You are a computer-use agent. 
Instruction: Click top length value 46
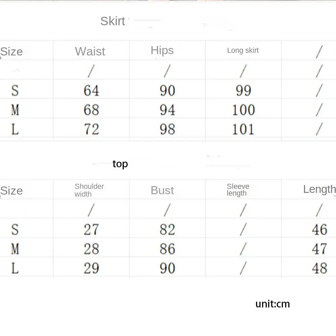[320, 229]
